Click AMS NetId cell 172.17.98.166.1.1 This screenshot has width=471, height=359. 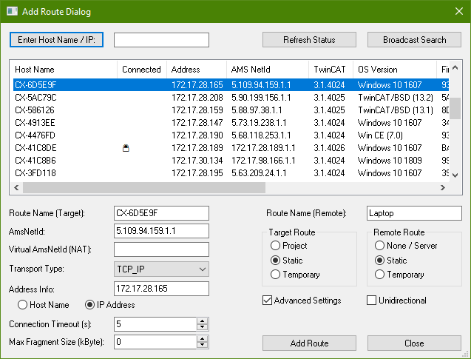pyautogui.click(x=263, y=161)
